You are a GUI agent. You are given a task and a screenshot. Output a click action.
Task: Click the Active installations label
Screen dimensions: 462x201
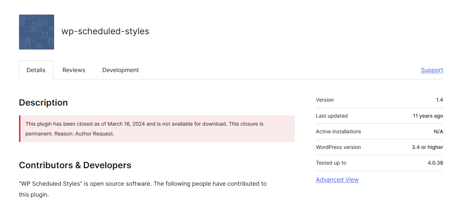point(338,131)
